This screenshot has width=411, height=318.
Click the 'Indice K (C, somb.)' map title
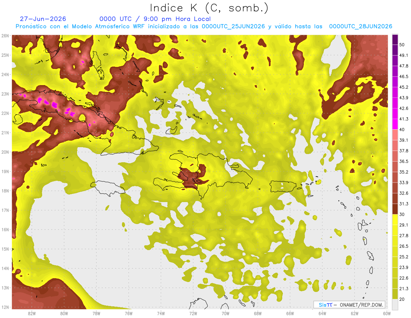(x=209, y=8)
